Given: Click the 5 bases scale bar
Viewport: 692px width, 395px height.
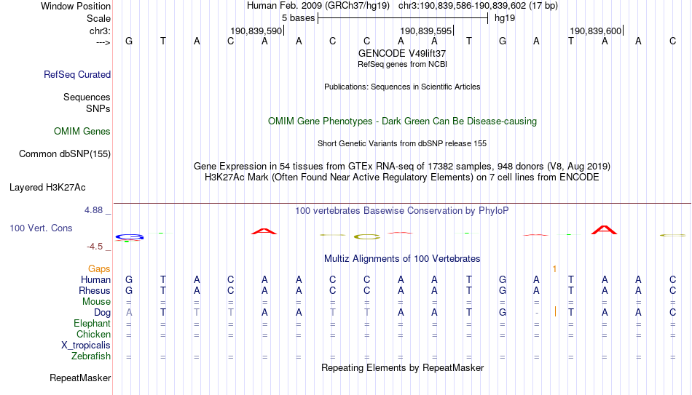Looking at the screenshot, I should (x=403, y=18).
